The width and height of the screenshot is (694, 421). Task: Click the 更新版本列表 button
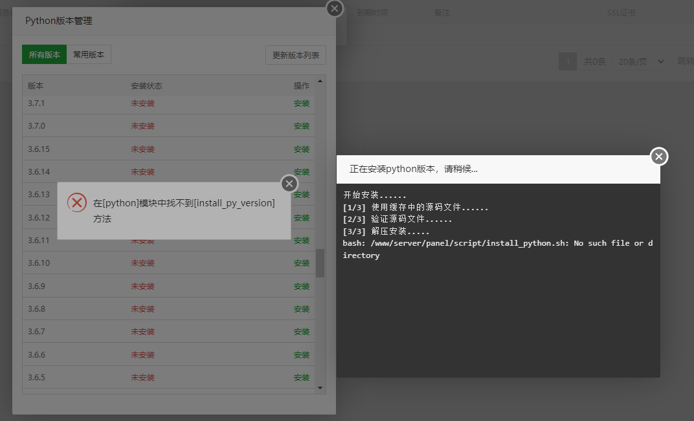pyautogui.click(x=296, y=55)
